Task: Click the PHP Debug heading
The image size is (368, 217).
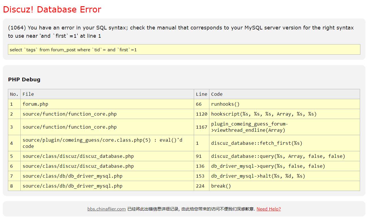Action: click(x=24, y=80)
